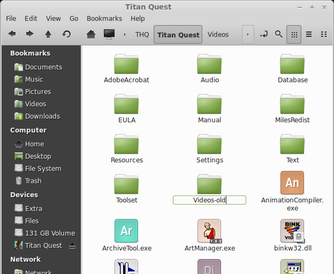Screen dimensions: 334x274
Task: Open the Bookmarks menu
Action: [104, 19]
